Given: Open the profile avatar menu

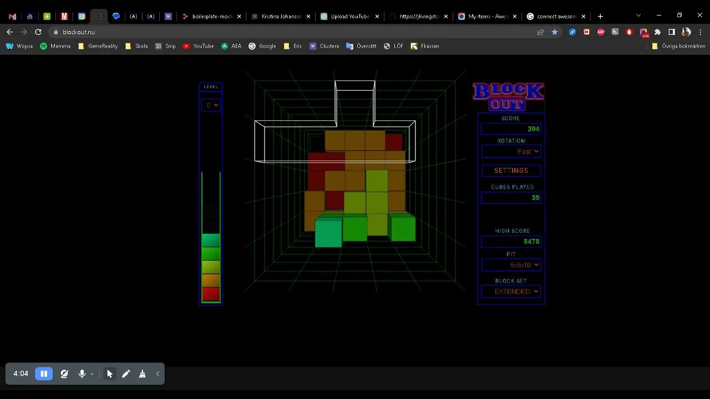Looking at the screenshot, I should 686,32.
